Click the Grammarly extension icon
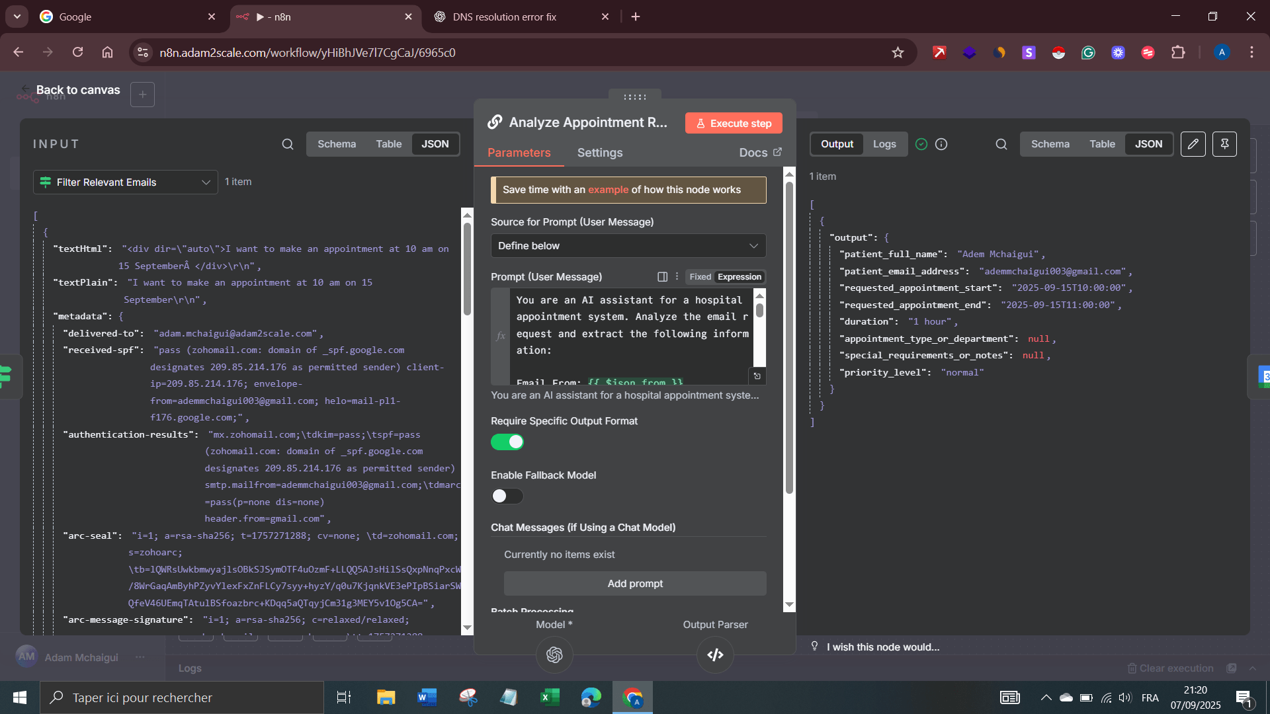 [x=1088, y=52]
